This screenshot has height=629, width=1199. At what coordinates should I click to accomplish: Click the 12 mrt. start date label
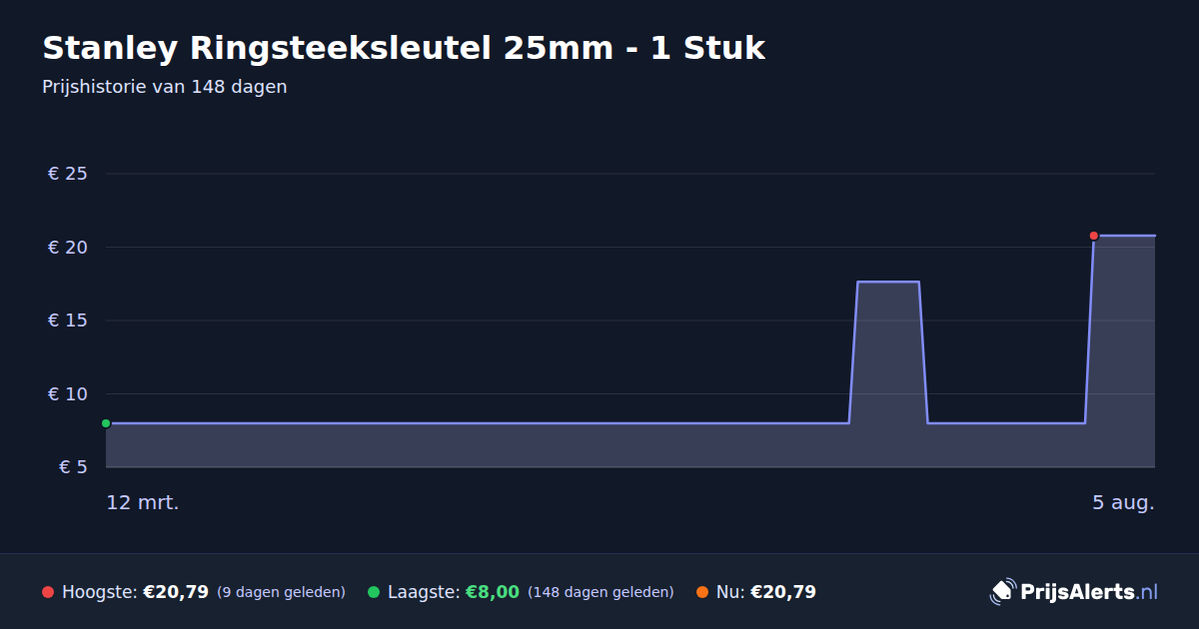(143, 502)
